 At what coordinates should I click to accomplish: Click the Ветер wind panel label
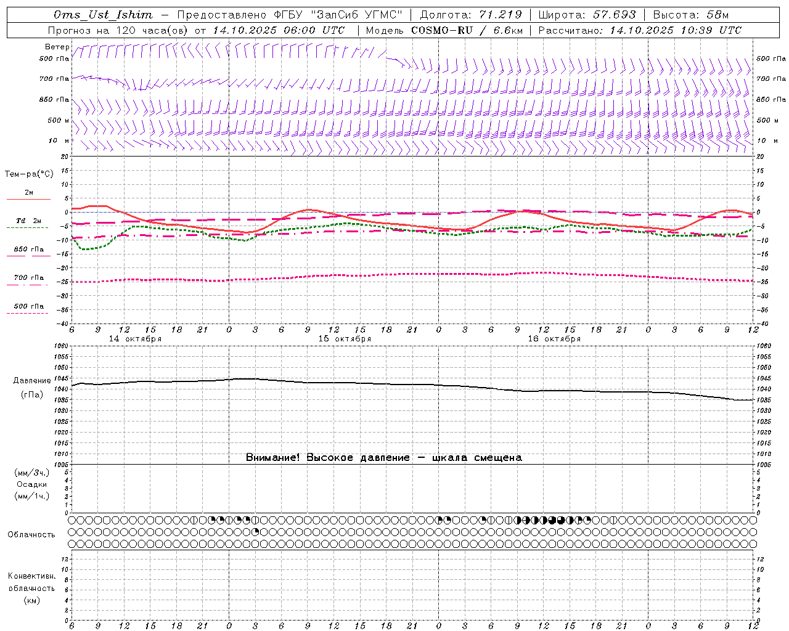(57, 47)
